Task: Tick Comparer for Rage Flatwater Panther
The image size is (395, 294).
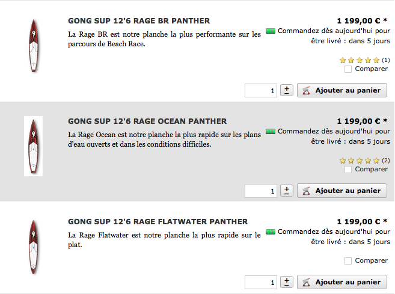Action: click(x=348, y=261)
